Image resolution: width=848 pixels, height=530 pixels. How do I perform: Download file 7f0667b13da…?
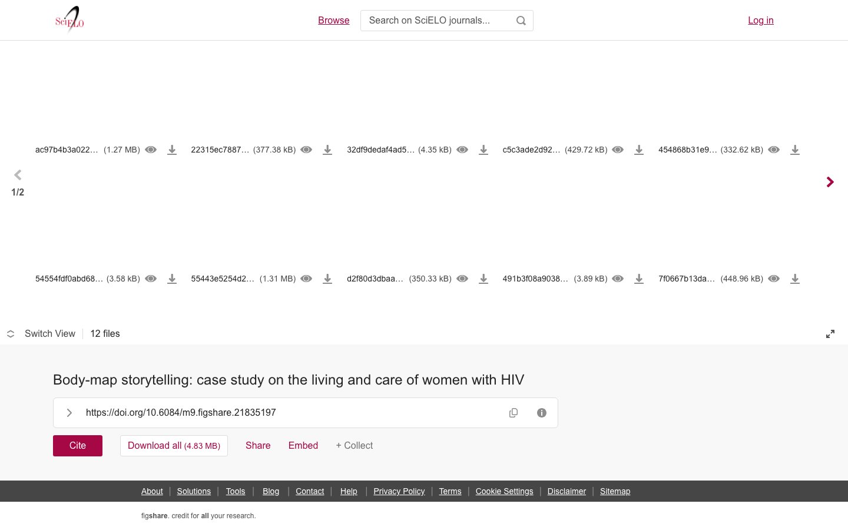795,279
